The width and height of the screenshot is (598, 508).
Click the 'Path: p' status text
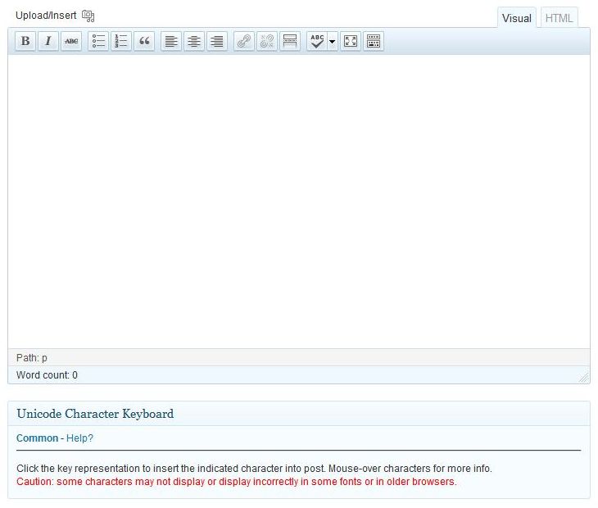coord(32,358)
